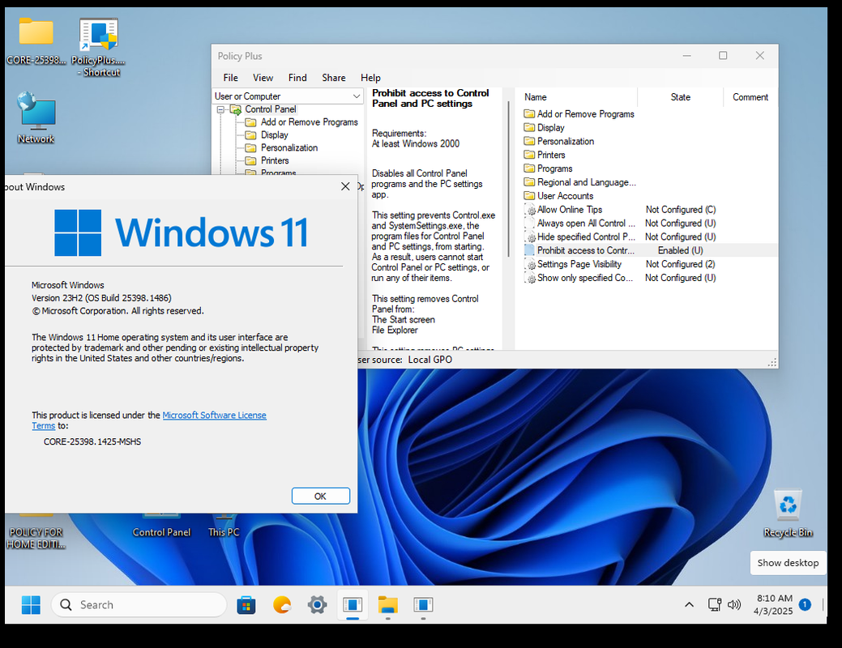Select Personalization in the category tree
Viewport: 842px width, 648px height.
point(289,147)
